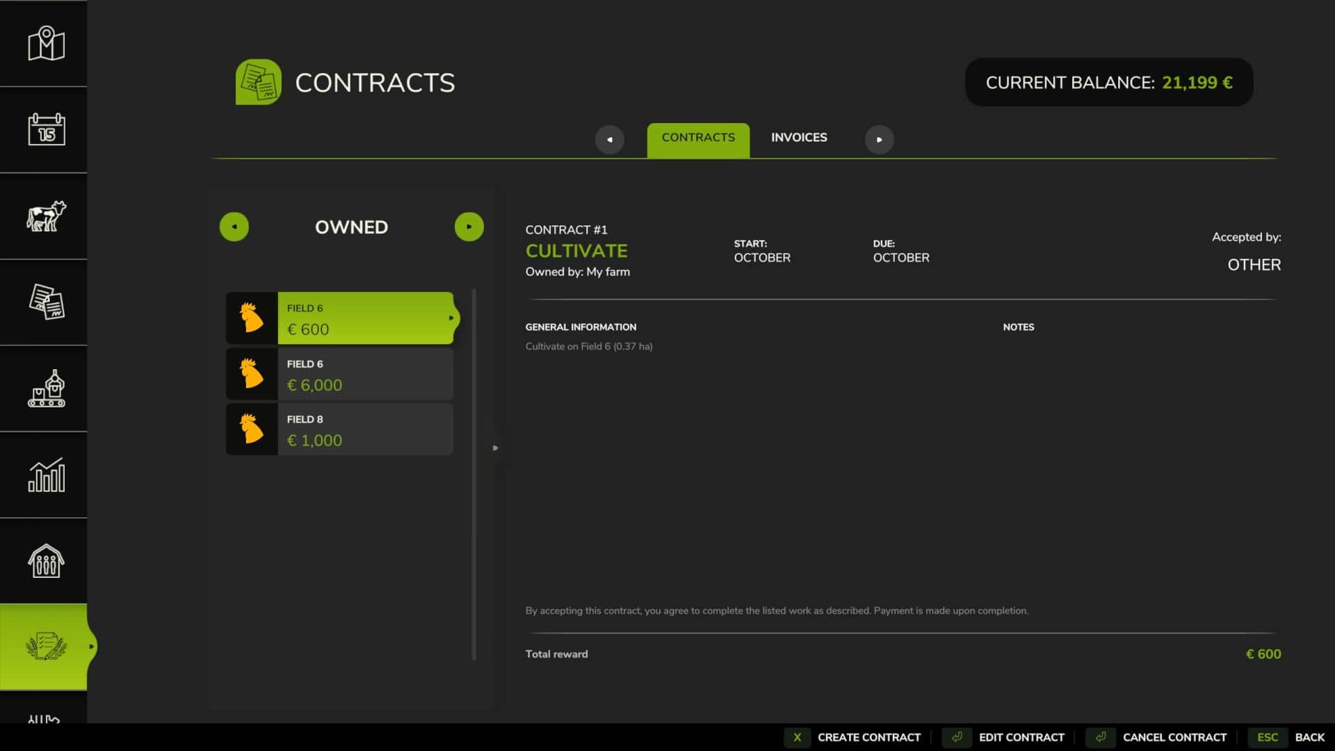This screenshot has width=1335, height=751.
Task: Switch to the INVOICES tab
Action: pyautogui.click(x=798, y=138)
